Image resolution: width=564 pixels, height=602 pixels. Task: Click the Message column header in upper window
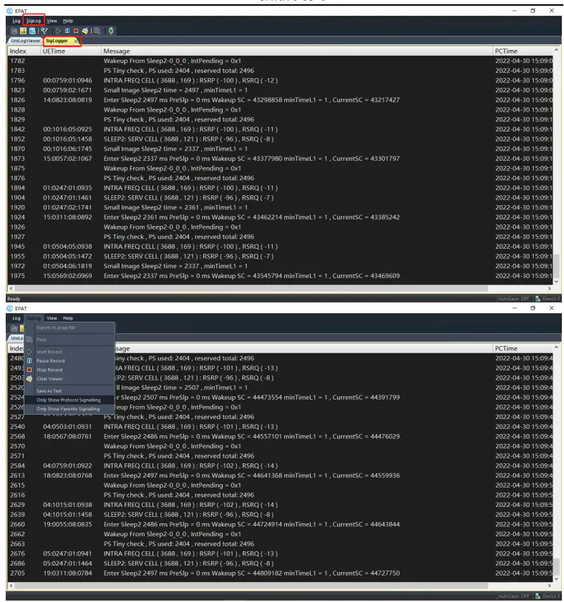pyautogui.click(x=296, y=51)
